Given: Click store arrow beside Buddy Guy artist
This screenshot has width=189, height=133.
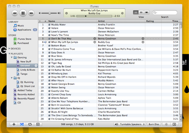Looking at the screenshot, I should [143, 42].
